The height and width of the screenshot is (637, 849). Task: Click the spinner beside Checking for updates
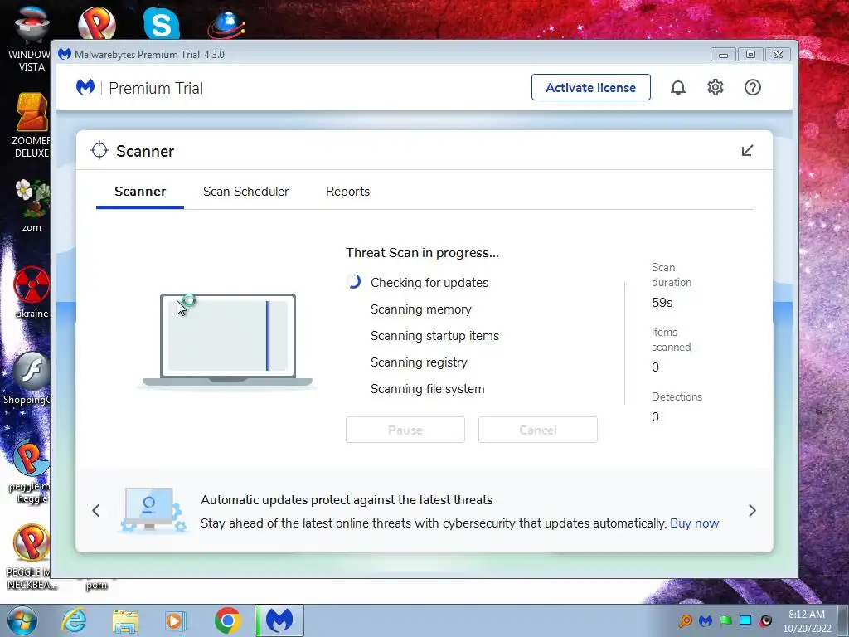pyautogui.click(x=353, y=282)
